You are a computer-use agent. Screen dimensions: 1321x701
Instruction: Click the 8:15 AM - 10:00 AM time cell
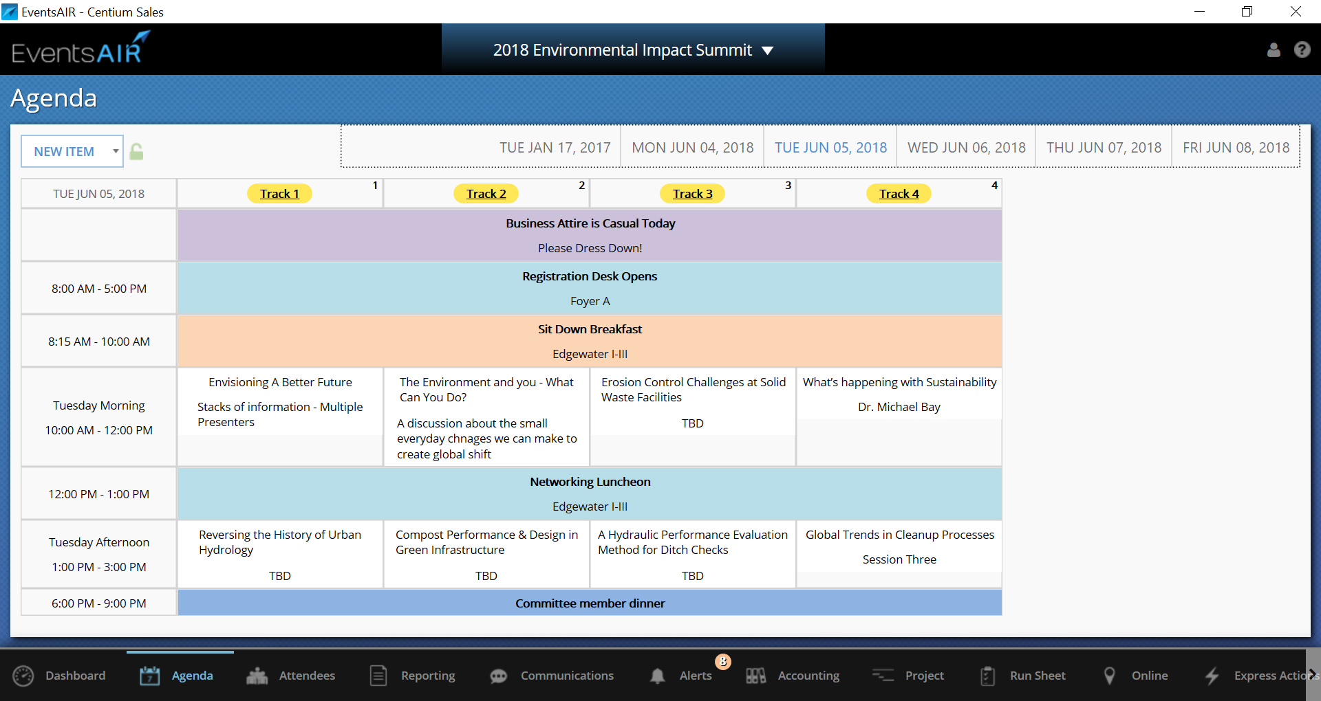pyautogui.click(x=99, y=341)
